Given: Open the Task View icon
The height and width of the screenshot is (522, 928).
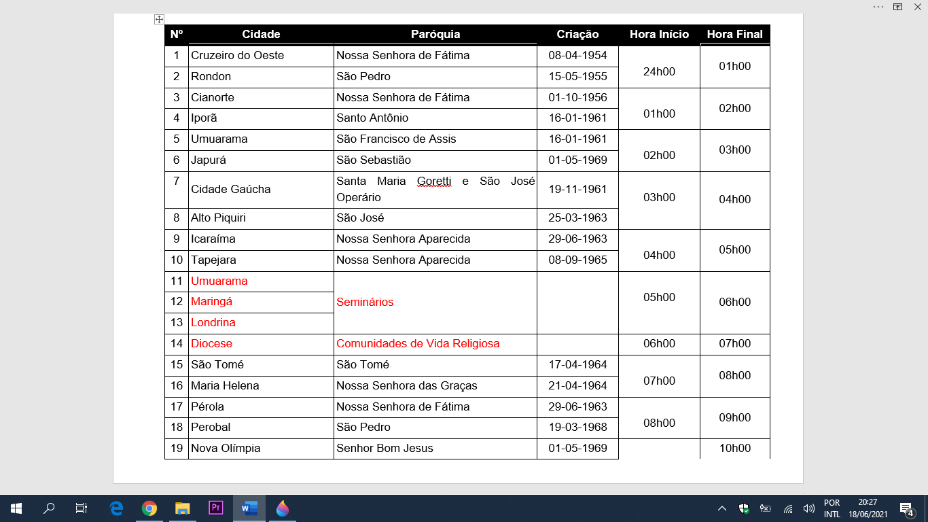Looking at the screenshot, I should [x=82, y=508].
